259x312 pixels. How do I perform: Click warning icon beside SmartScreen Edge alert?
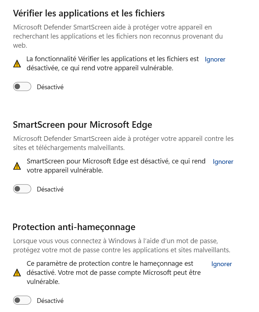[17, 166]
